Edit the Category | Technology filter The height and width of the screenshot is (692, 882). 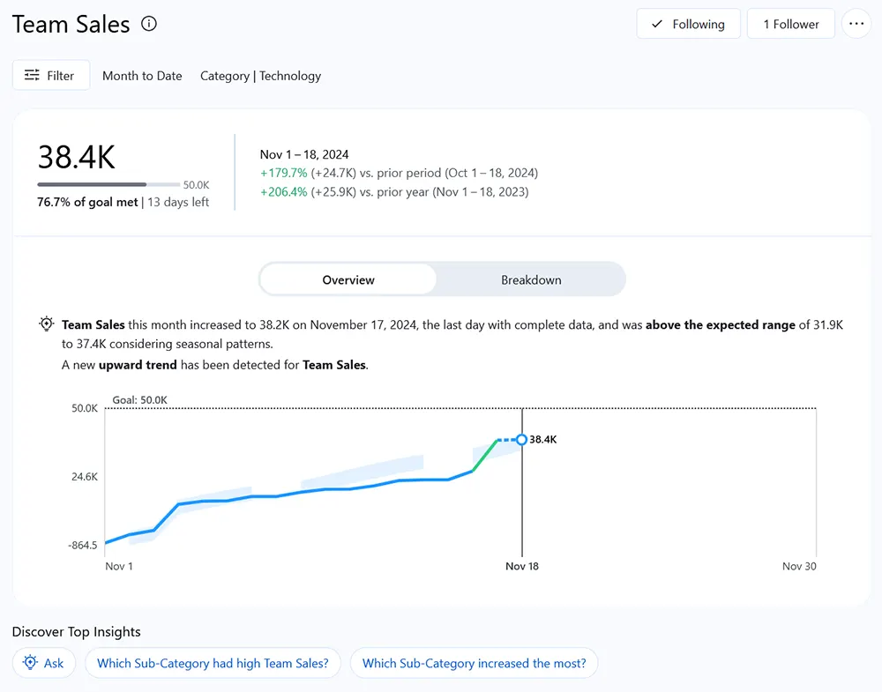click(x=260, y=76)
